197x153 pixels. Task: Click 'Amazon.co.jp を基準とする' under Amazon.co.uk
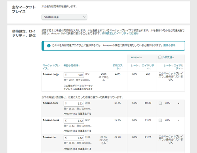(x=78, y=131)
